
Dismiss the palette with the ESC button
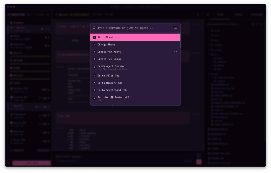pos(175,28)
